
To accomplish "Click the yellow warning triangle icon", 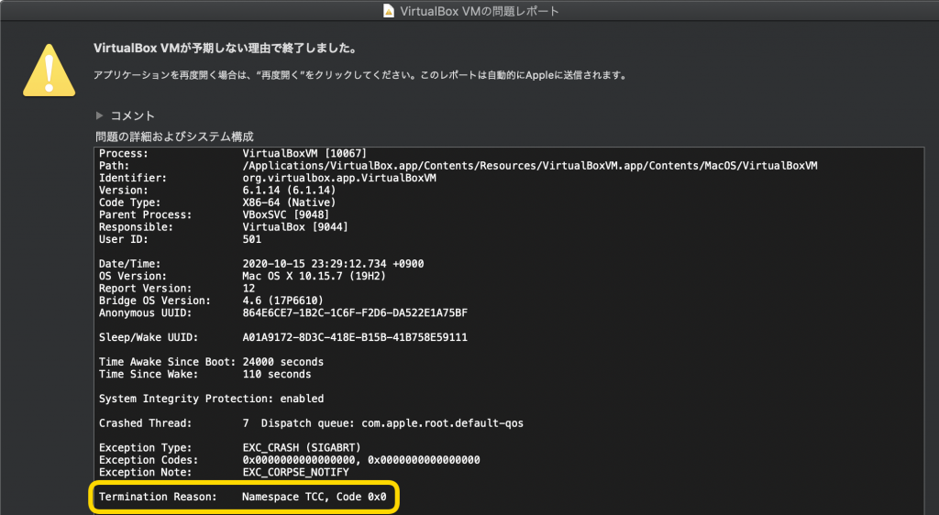I will click(x=50, y=69).
